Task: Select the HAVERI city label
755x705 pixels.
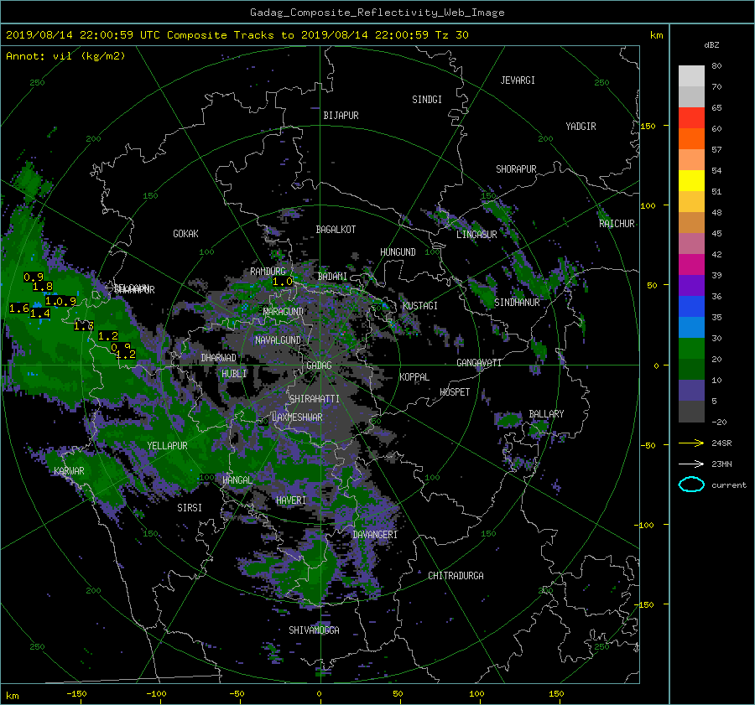Action: [x=291, y=500]
